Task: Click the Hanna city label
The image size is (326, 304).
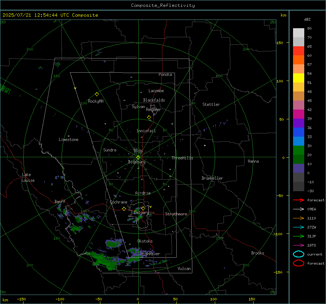Action: coord(253,161)
